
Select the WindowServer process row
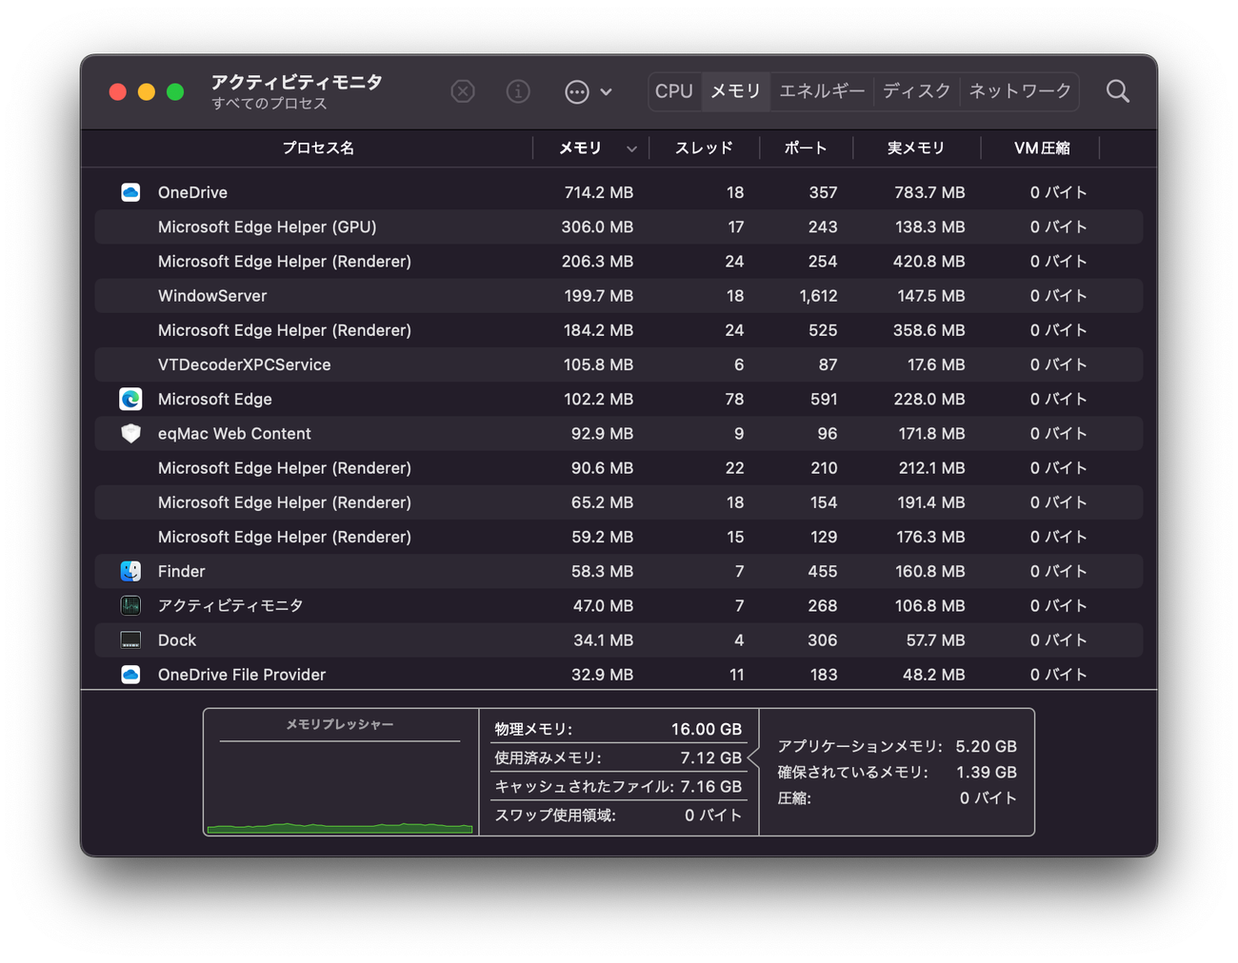coord(212,296)
